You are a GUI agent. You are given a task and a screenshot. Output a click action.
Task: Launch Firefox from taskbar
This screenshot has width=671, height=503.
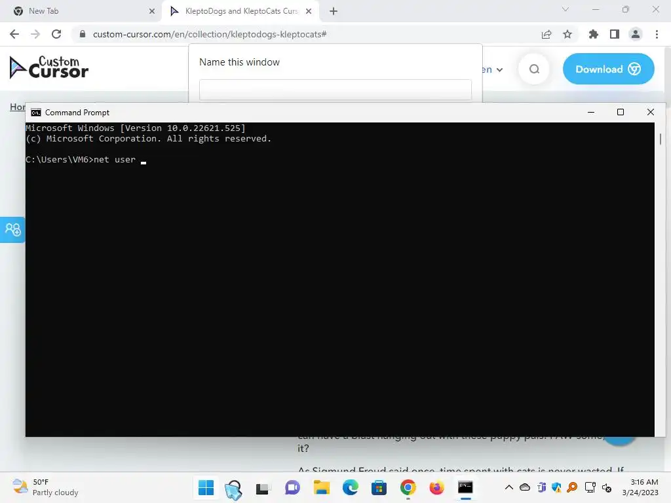pos(436,487)
